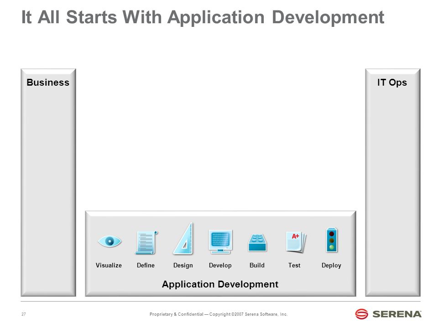
Task: Click the Build brick block icon
Action: 257,243
